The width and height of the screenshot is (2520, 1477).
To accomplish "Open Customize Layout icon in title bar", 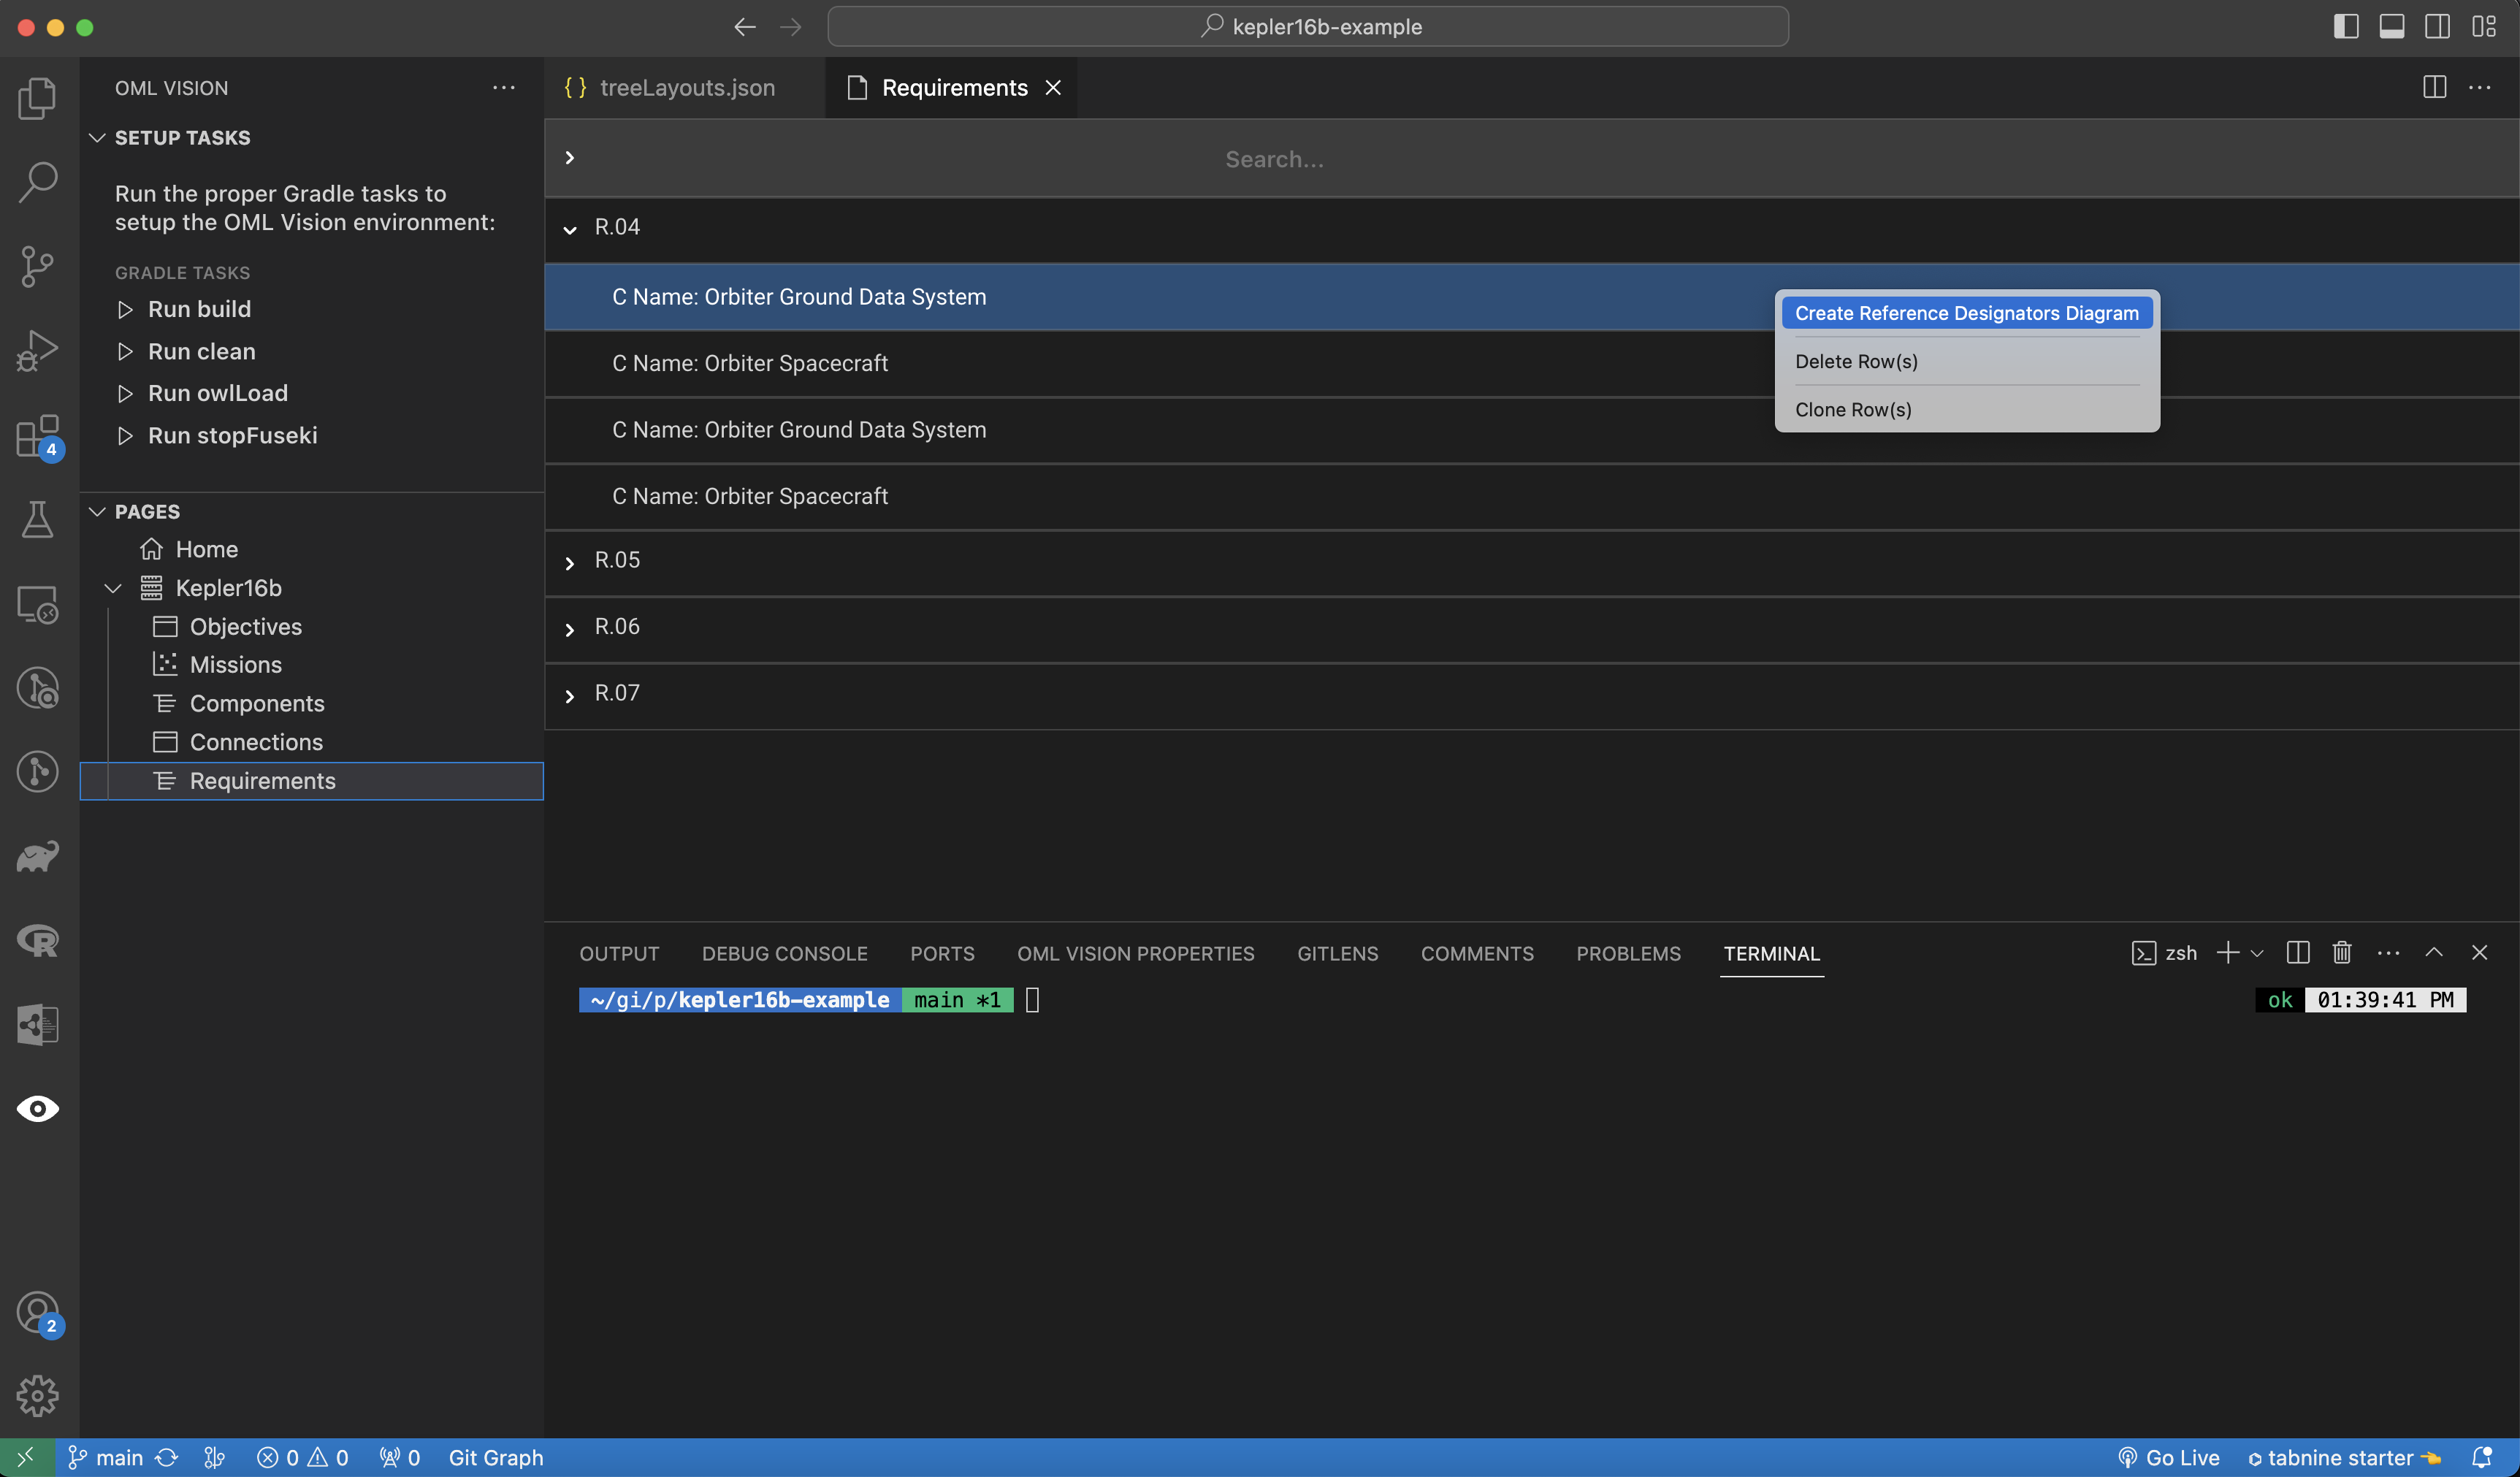I will 2484,27.
